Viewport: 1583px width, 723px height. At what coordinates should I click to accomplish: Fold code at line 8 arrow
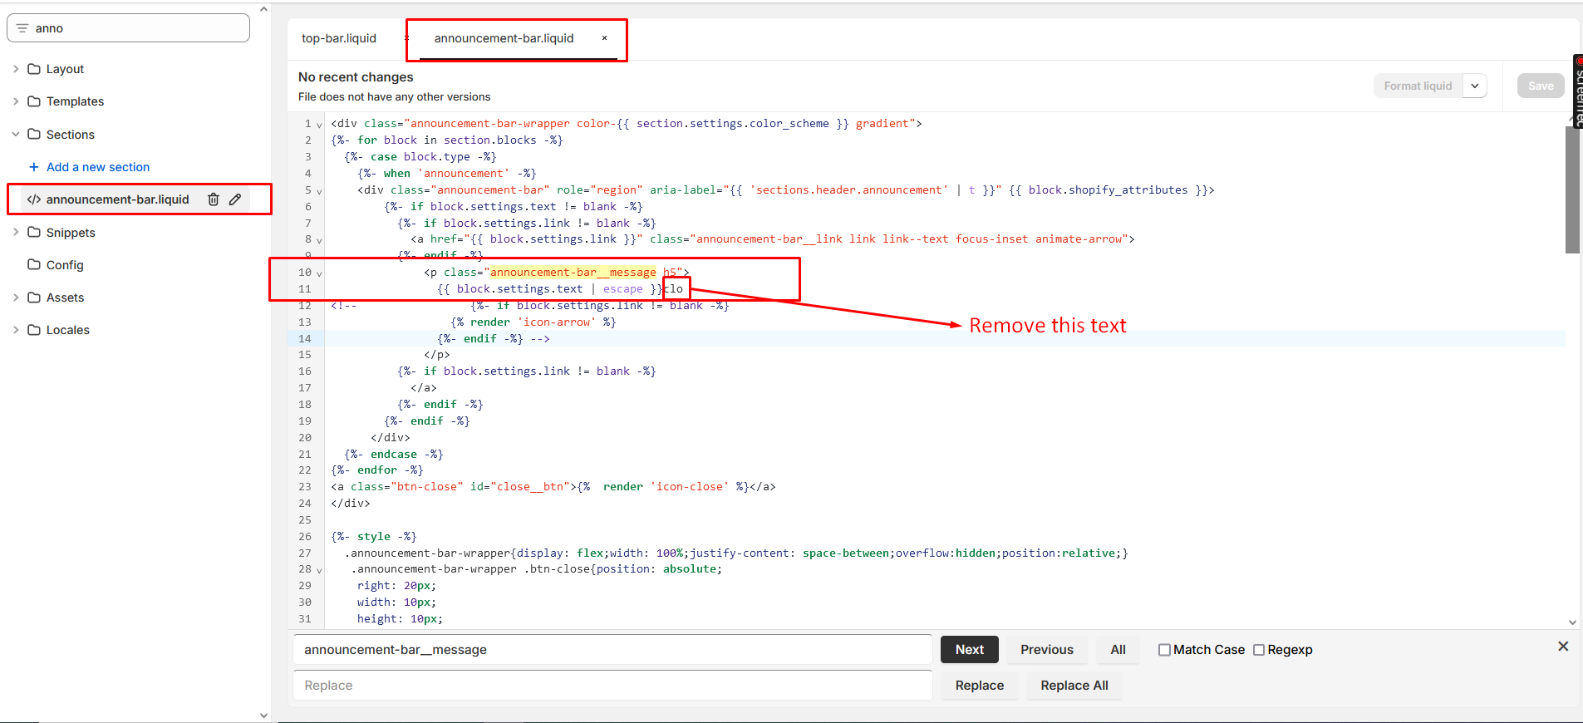tap(319, 240)
